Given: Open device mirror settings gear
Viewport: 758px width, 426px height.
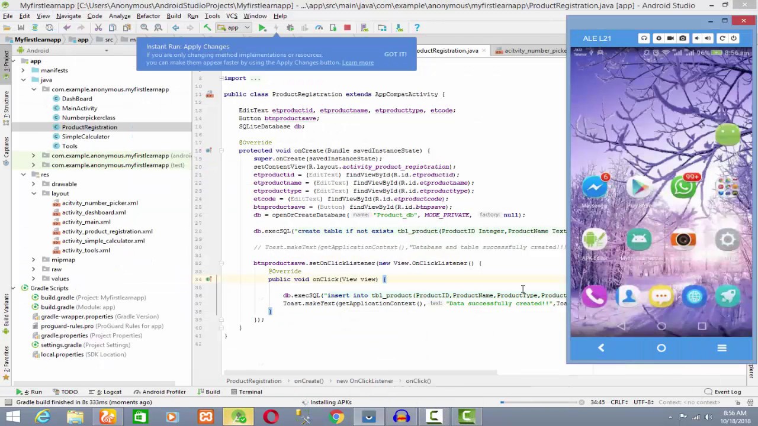Looking at the screenshot, I should pyautogui.click(x=659, y=38).
